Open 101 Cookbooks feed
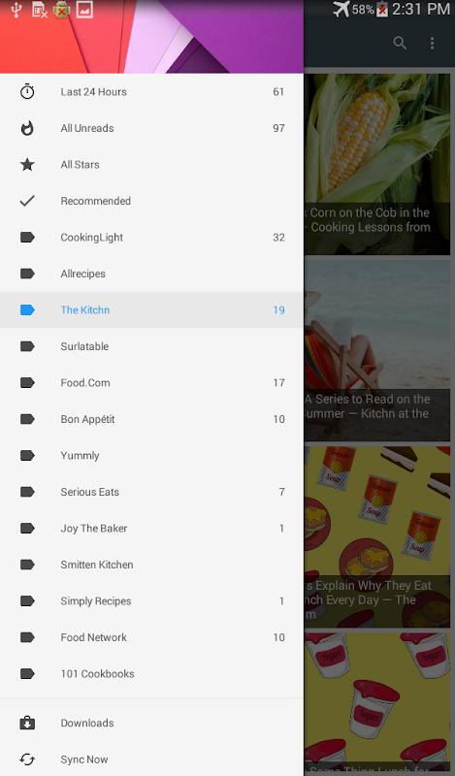The width and height of the screenshot is (455, 776). point(151,673)
